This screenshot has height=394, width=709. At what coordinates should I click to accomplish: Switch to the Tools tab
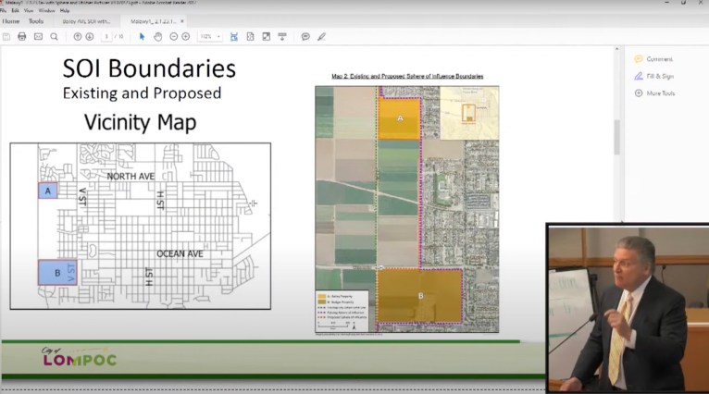[36, 20]
